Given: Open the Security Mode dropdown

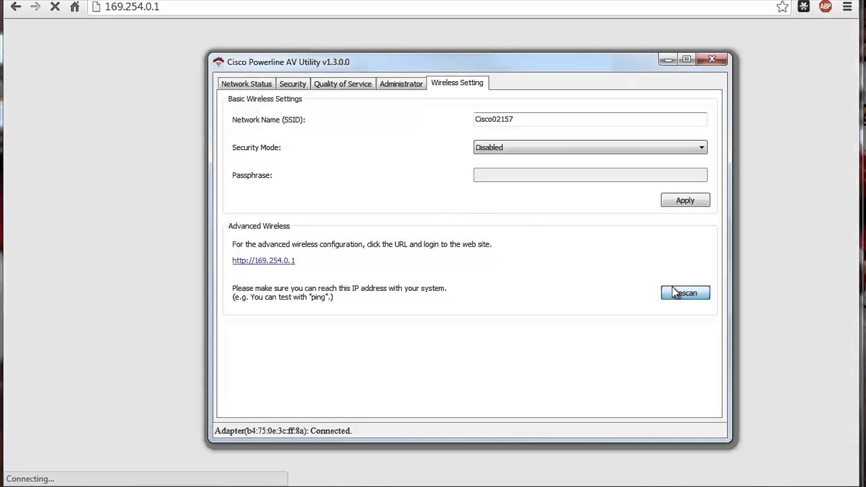Looking at the screenshot, I should click(x=590, y=147).
